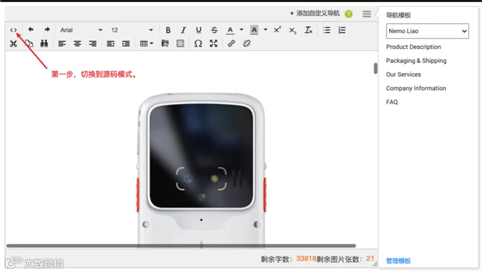Screen dimensions: 482x273
Task: Insert hyperlink chain icon
Action: 231,43
